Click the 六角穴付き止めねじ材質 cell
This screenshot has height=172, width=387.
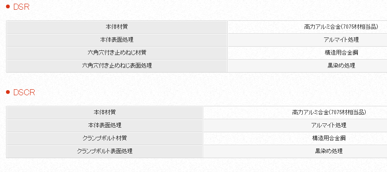[x=117, y=53]
